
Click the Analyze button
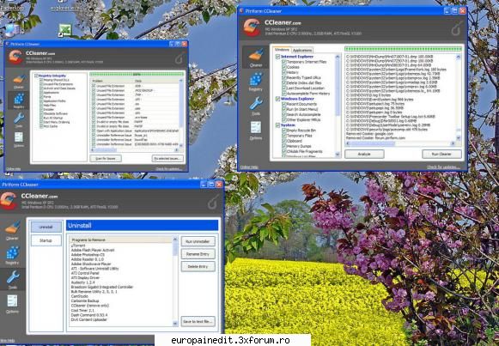point(364,154)
